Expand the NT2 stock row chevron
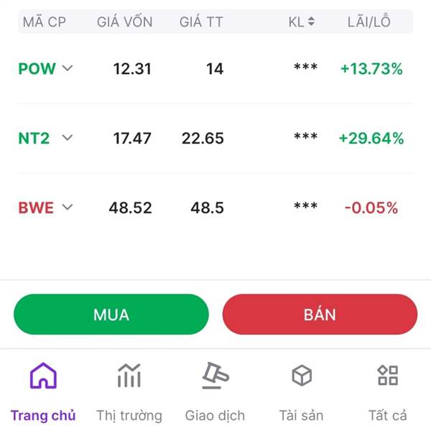Screen dimensions: 431x431 pos(68,138)
